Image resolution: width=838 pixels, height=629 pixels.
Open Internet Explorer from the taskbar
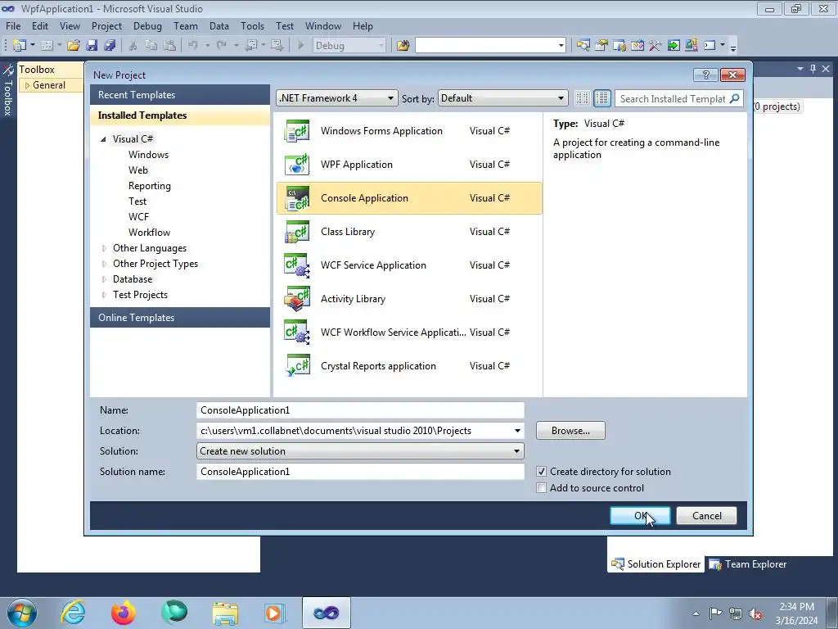point(73,613)
